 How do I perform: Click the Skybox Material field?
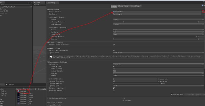coord(157,12)
